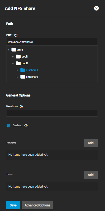Screen dimensions: 105x211
Task: Save the NFS share
Action: [x=13, y=205]
